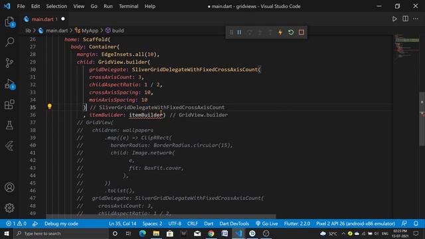Image resolution: width=425 pixels, height=239 pixels.
Task: Open the Windows Start menu
Action: (7, 233)
